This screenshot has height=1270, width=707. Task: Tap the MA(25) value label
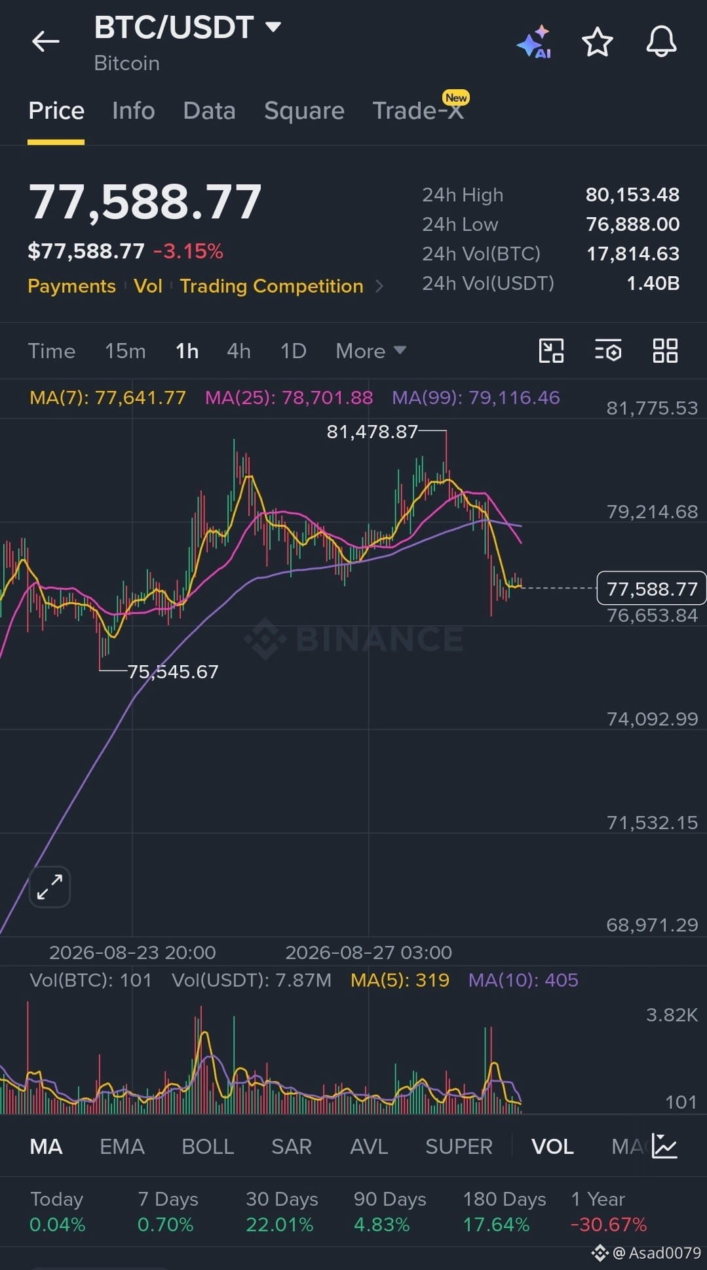(289, 398)
